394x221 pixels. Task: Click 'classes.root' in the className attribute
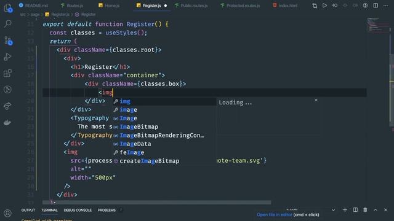point(134,50)
